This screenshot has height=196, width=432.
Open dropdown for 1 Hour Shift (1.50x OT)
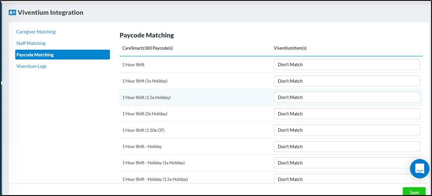[x=346, y=130]
